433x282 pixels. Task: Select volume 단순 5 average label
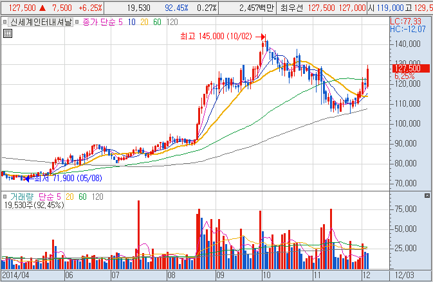coord(50,197)
